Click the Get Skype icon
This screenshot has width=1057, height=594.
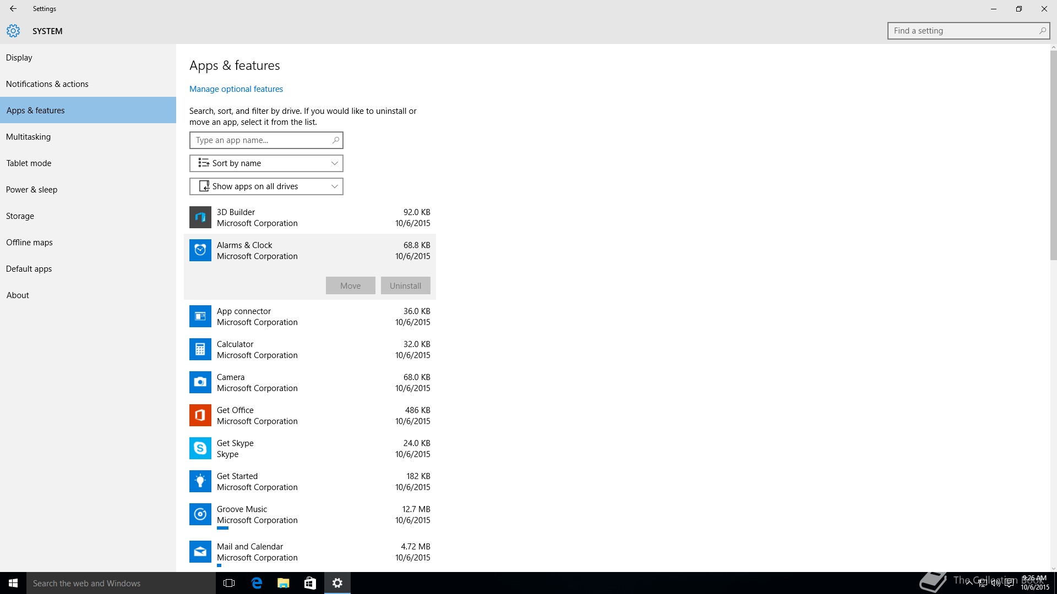(200, 448)
